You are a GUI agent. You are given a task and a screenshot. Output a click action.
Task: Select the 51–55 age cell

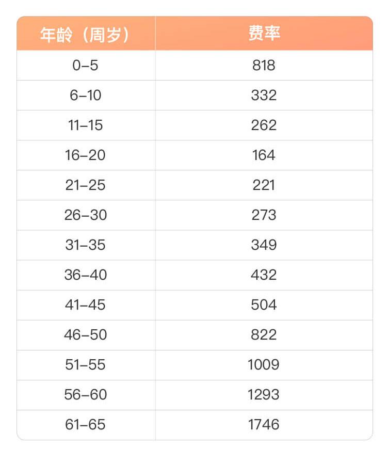click(x=85, y=365)
